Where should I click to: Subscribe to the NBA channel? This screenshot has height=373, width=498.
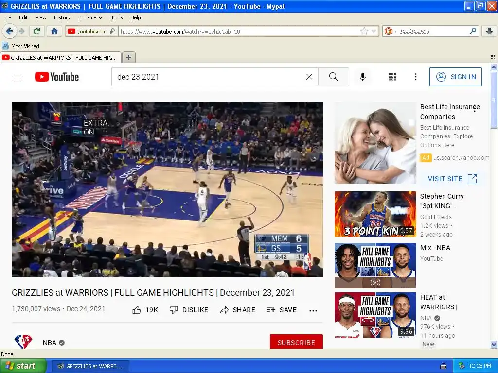click(x=296, y=342)
